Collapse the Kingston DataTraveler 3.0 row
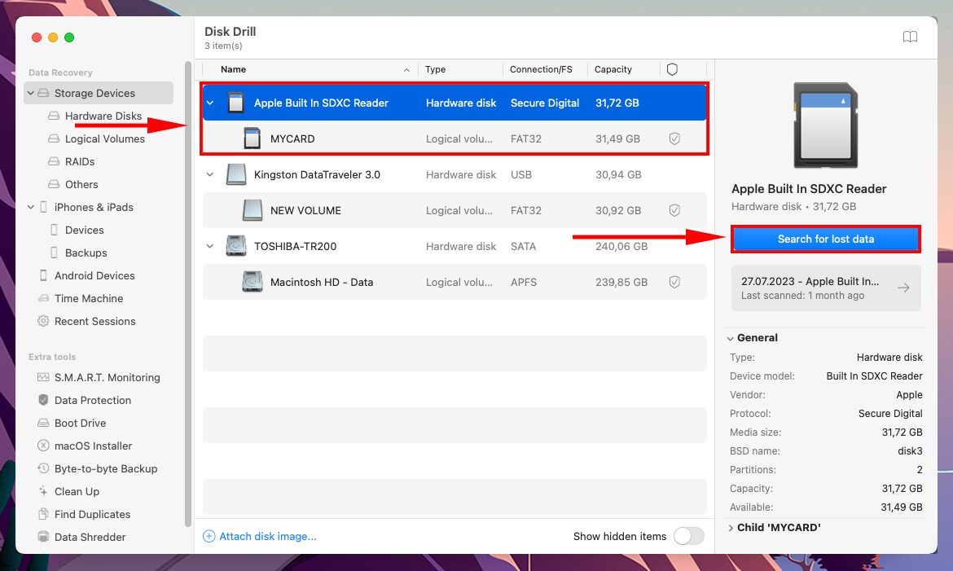This screenshot has height=571, width=953. pyautogui.click(x=210, y=174)
